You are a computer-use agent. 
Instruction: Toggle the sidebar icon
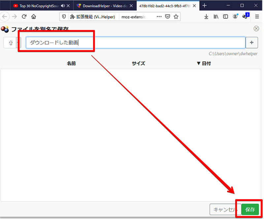[225, 16]
